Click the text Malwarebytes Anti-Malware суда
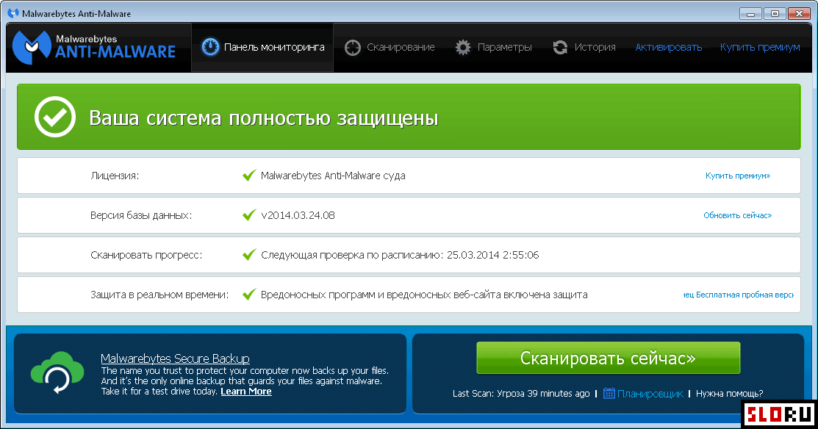The height and width of the screenshot is (429, 818). (333, 176)
